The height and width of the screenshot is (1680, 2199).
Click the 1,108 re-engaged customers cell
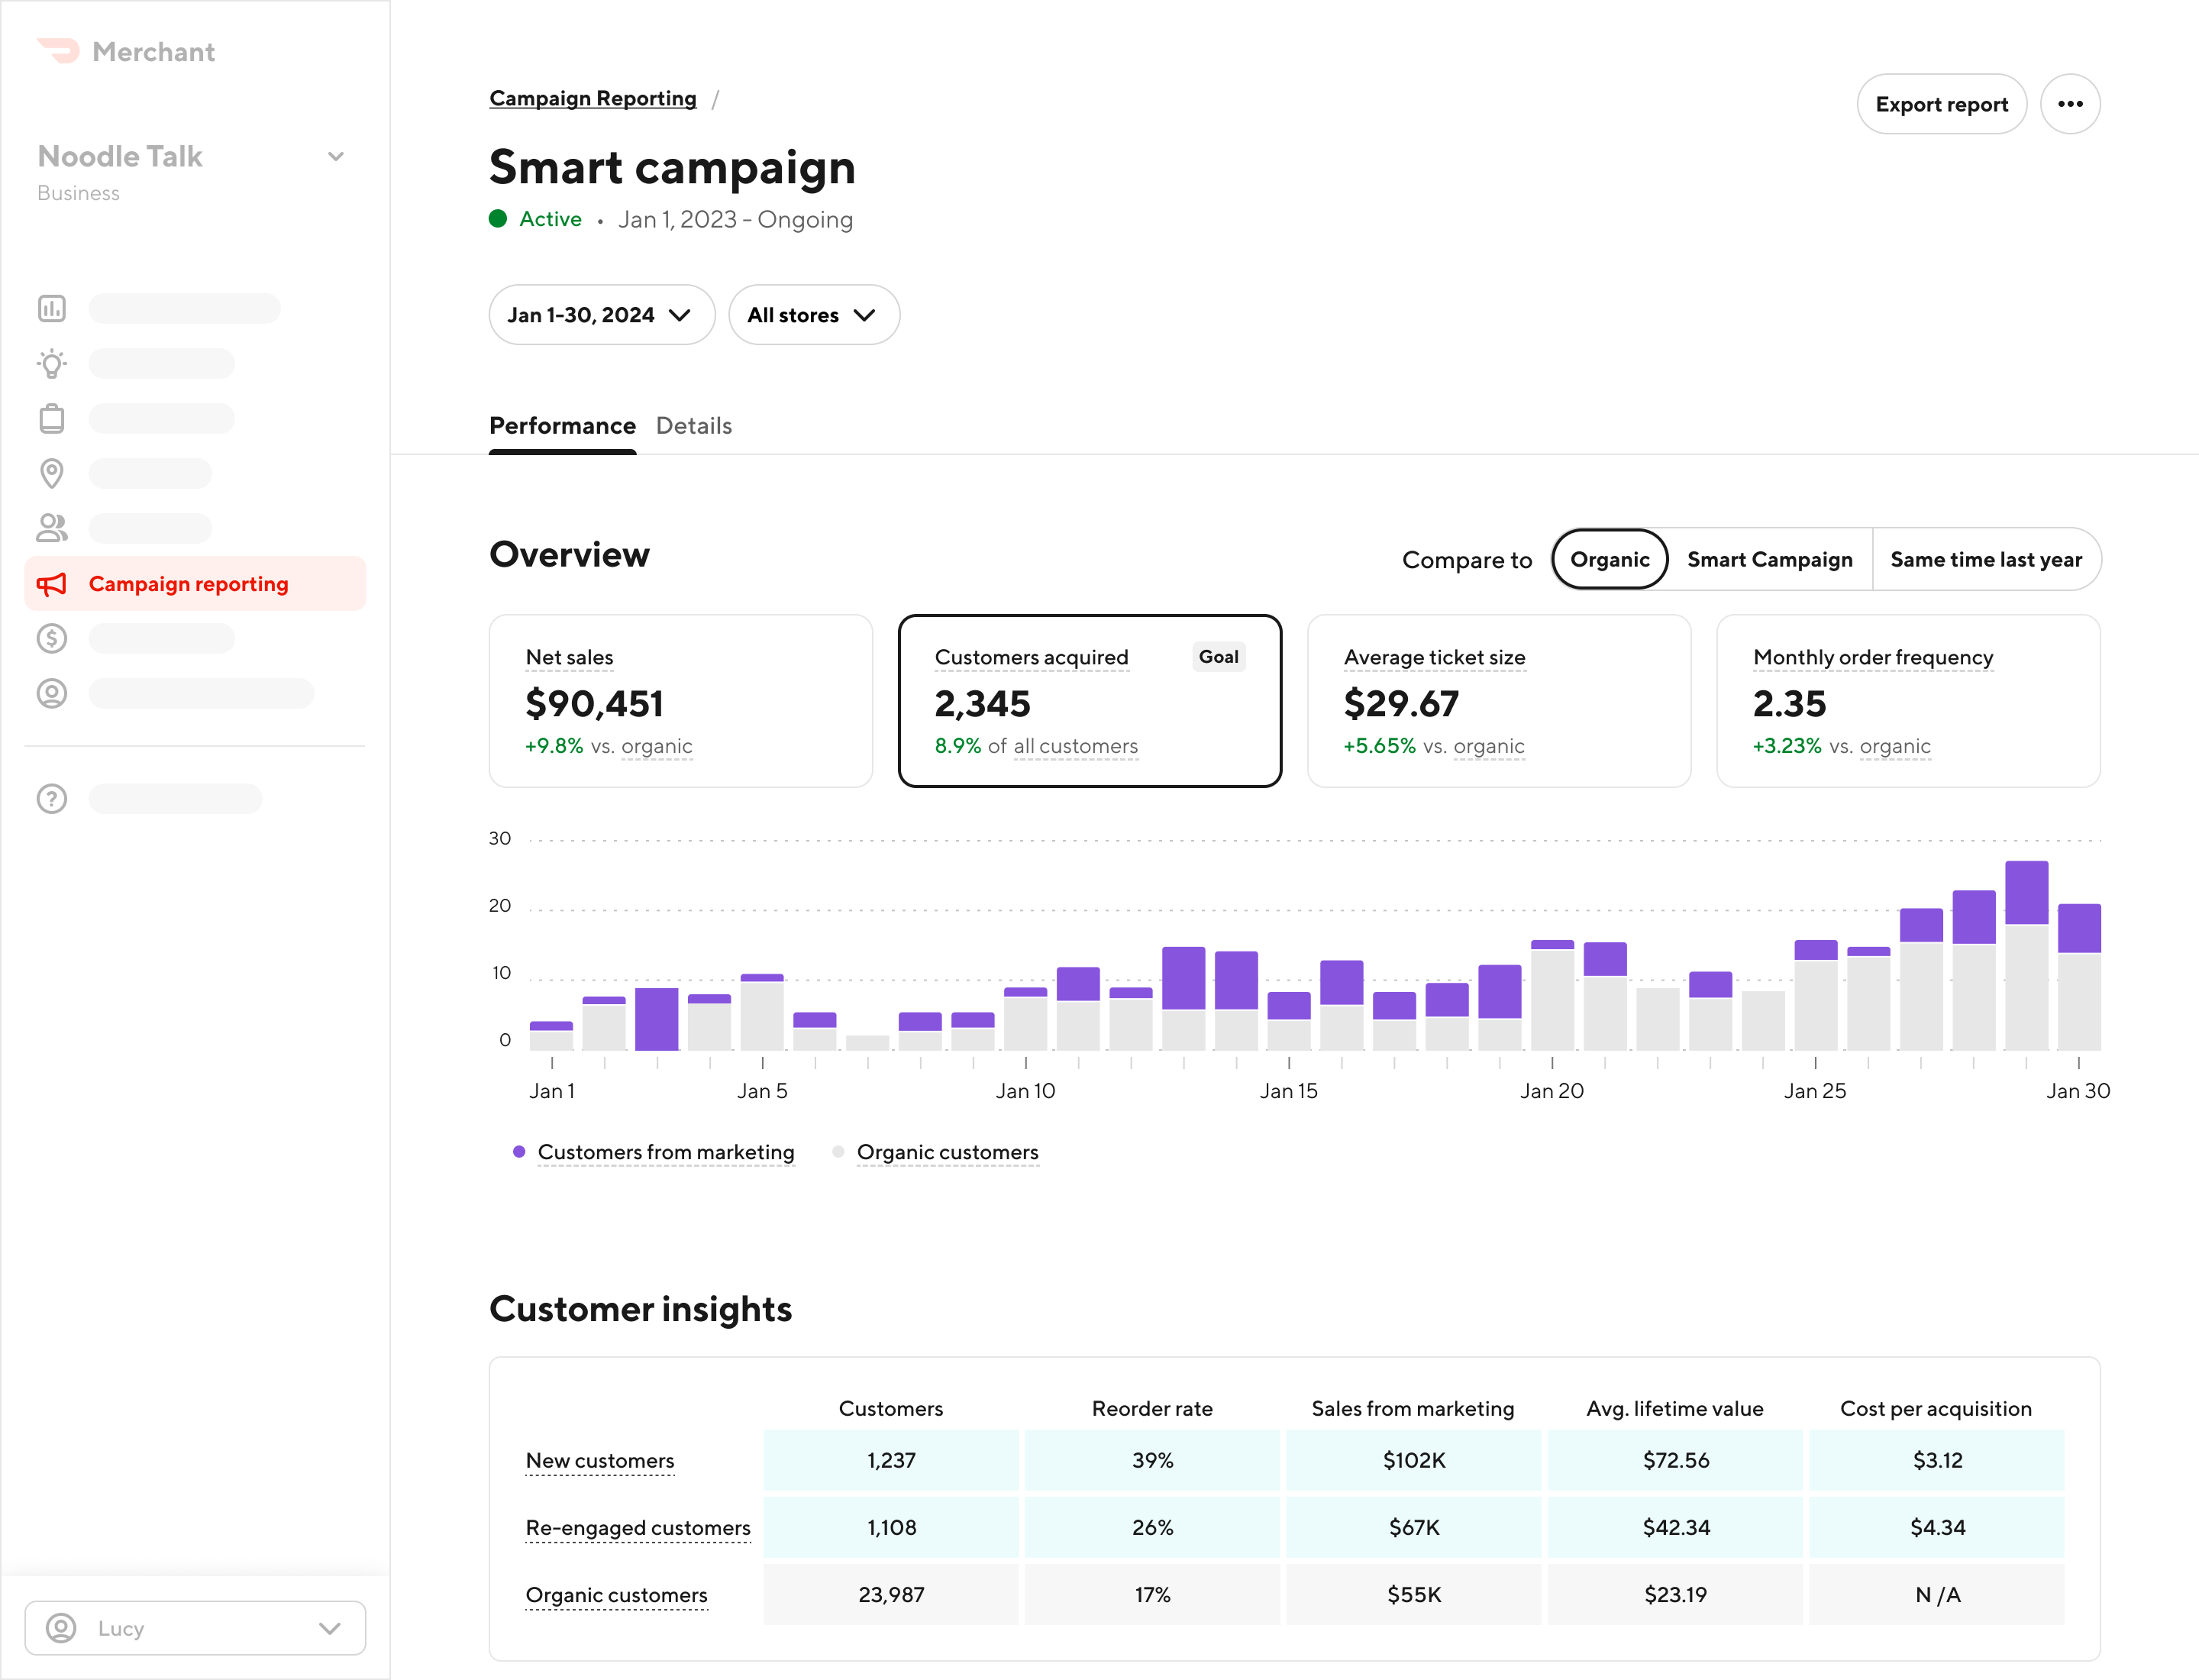(891, 1527)
